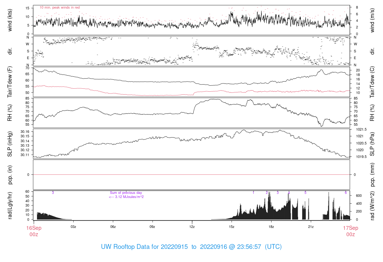383x262 pixels.
Task: Click the 17Sep 00z end date label
Action: (x=350, y=231)
